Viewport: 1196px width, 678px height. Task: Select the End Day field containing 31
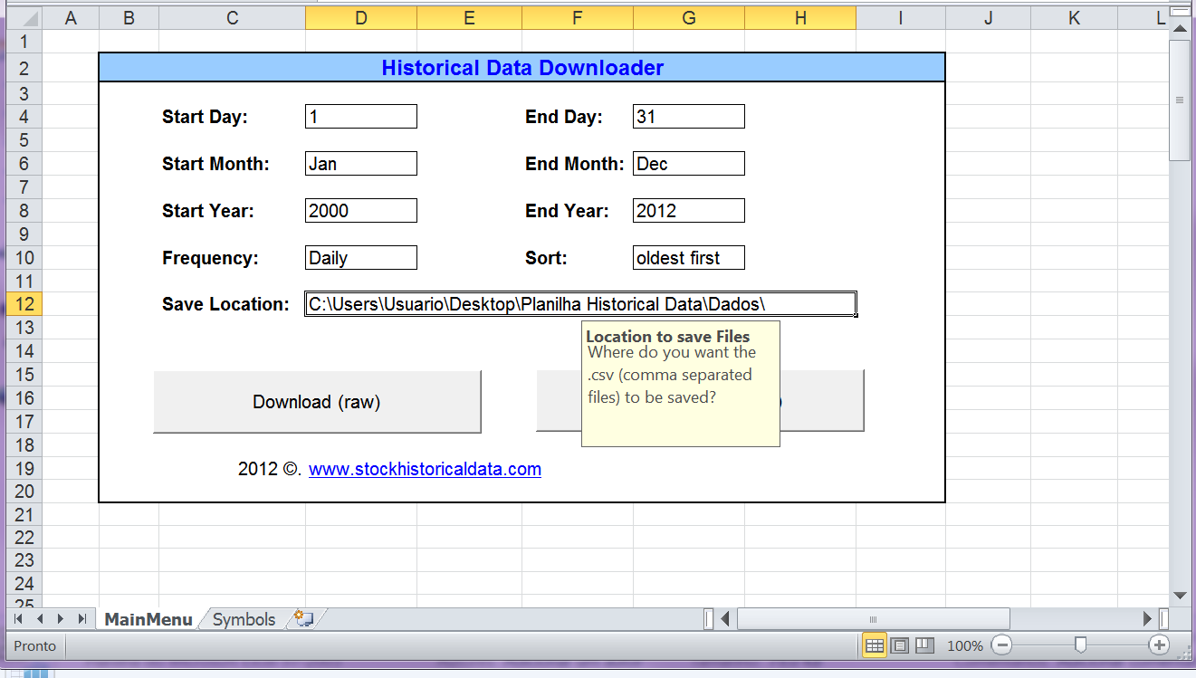[x=689, y=116]
